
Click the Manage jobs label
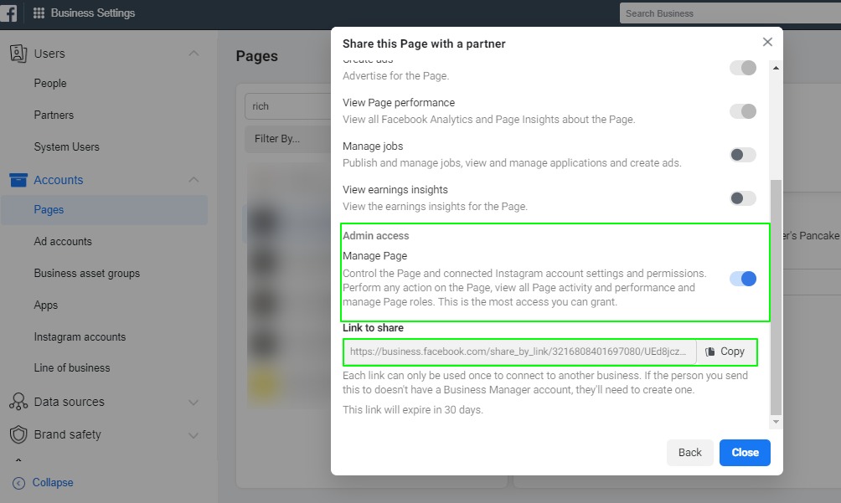(x=373, y=146)
